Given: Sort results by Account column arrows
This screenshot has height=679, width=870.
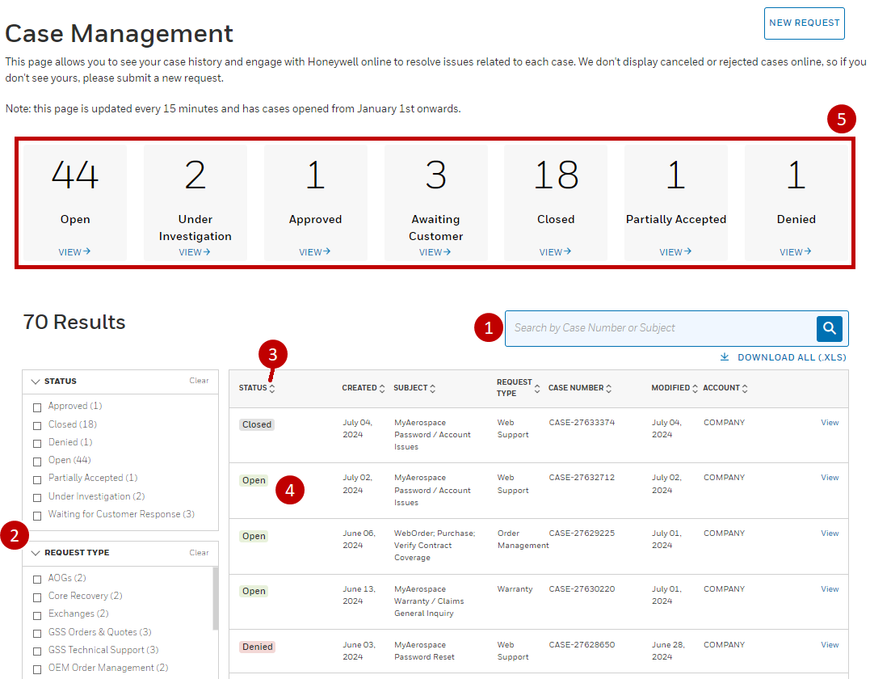Looking at the screenshot, I should coord(745,389).
